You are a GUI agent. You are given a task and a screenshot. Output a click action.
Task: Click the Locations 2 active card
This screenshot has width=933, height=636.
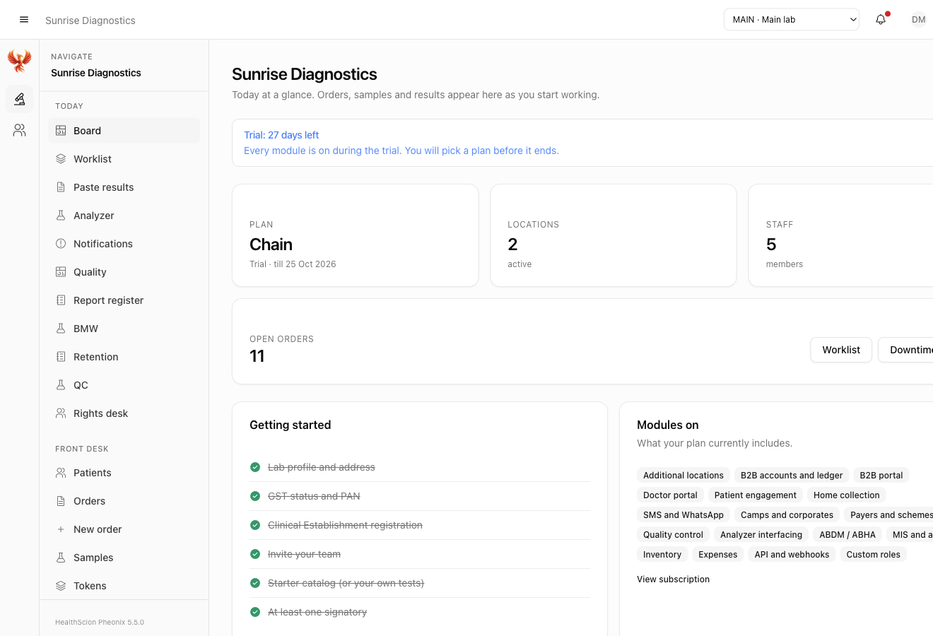pos(614,235)
